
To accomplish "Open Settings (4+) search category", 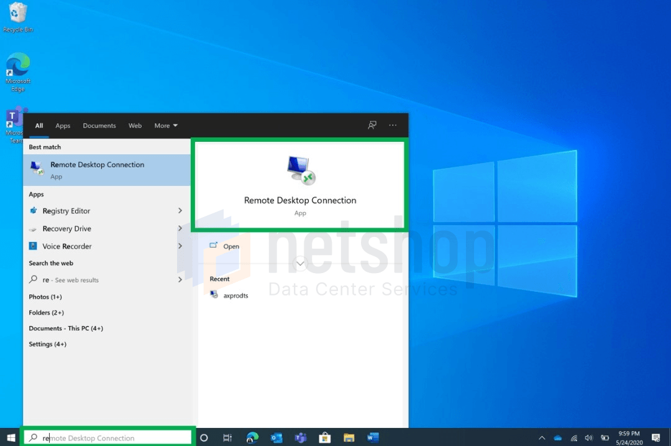I will [x=48, y=343].
